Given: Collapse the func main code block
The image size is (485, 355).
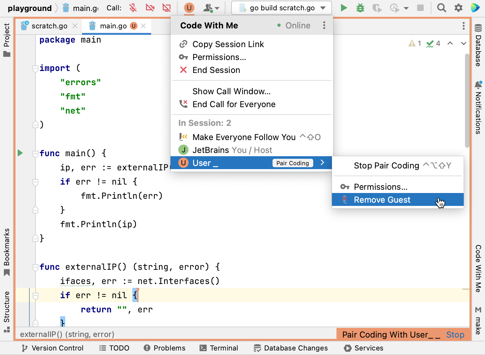Looking at the screenshot, I should pyautogui.click(x=36, y=154).
